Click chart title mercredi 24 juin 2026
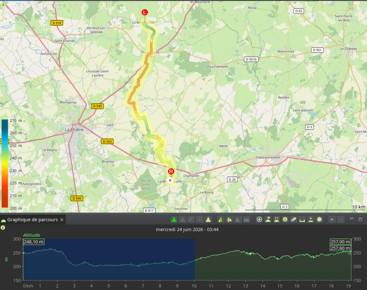 [187, 230]
